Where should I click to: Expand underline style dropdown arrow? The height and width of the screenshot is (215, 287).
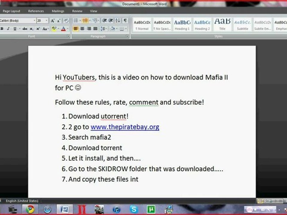click(19, 29)
